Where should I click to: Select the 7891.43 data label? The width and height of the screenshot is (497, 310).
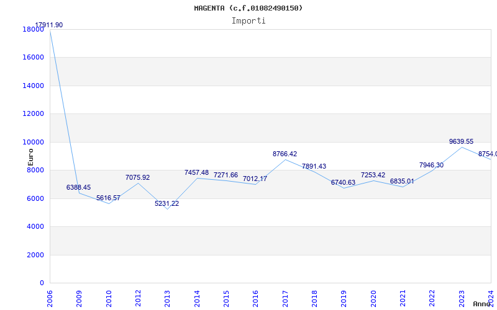pyautogui.click(x=314, y=166)
